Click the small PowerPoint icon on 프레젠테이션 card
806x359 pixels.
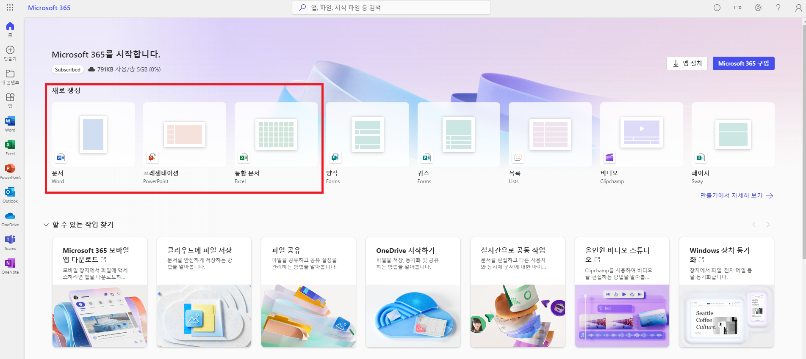(x=152, y=158)
